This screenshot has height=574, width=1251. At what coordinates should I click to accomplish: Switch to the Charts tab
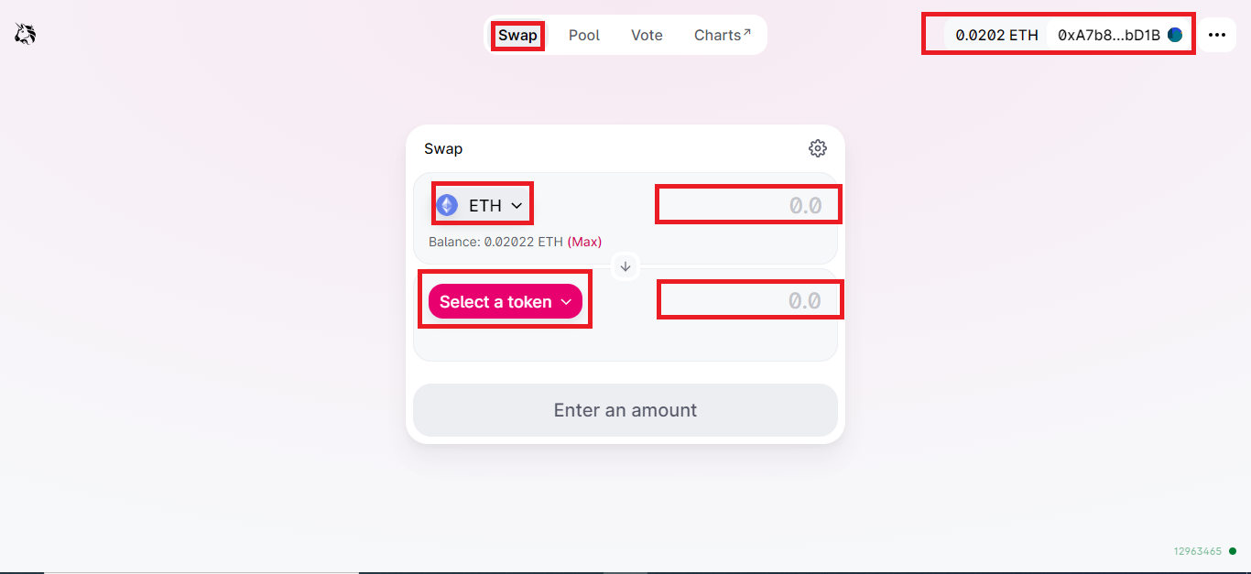pyautogui.click(x=718, y=34)
